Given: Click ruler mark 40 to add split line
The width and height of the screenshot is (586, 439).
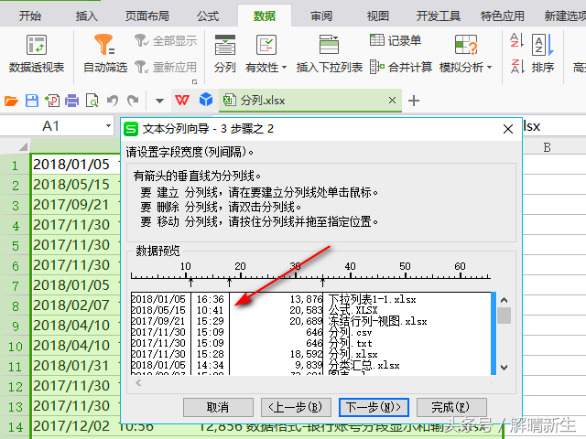Looking at the screenshot, I should pos(350,276).
